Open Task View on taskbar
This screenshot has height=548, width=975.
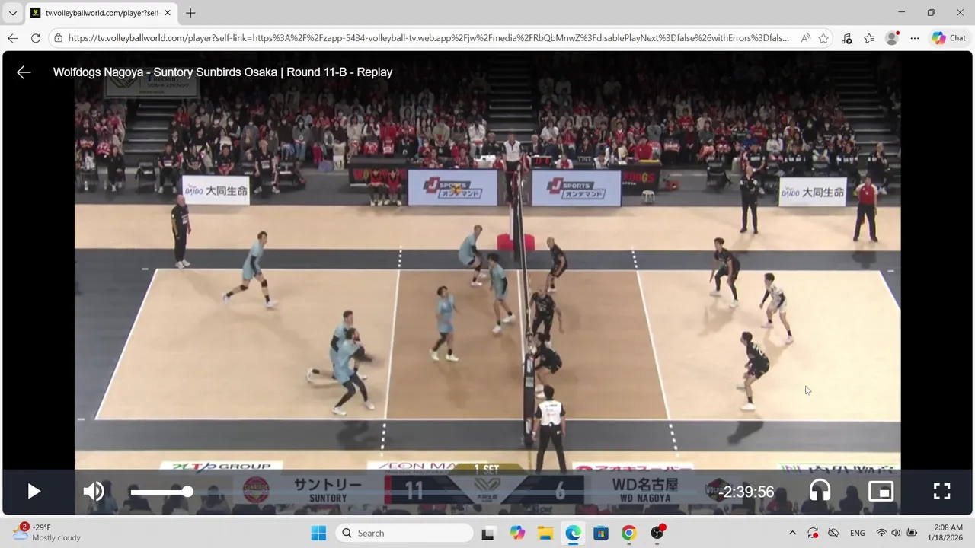[488, 533]
